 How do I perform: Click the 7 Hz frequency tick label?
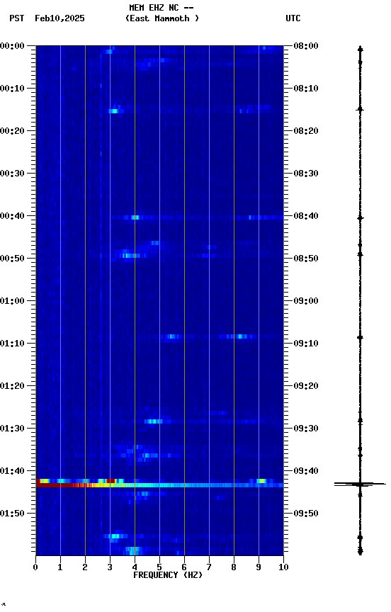tap(209, 567)
